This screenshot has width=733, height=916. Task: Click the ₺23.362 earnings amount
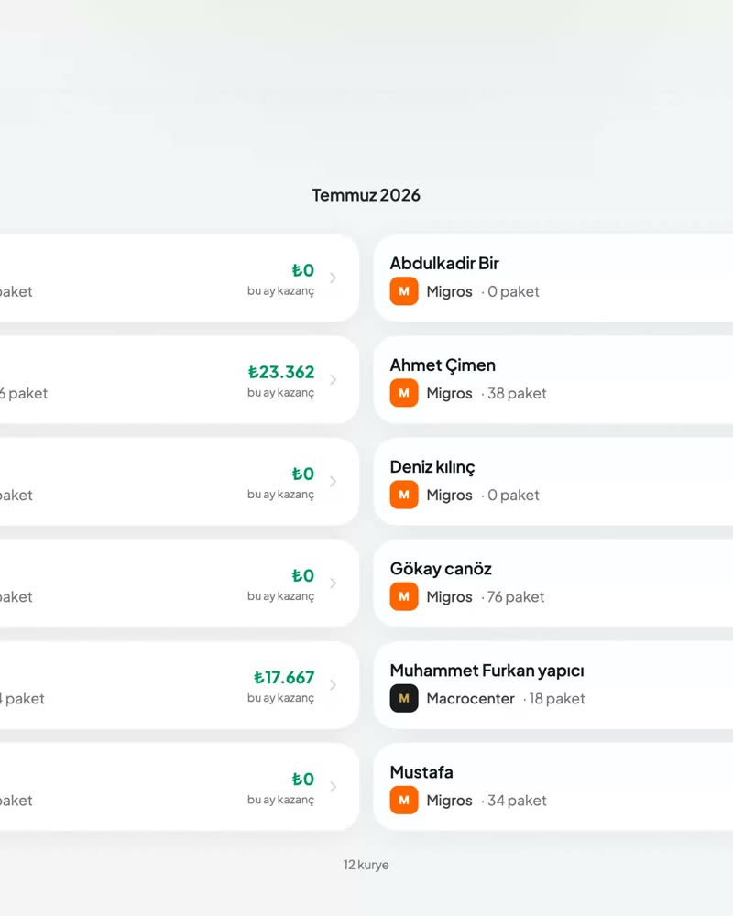point(281,372)
